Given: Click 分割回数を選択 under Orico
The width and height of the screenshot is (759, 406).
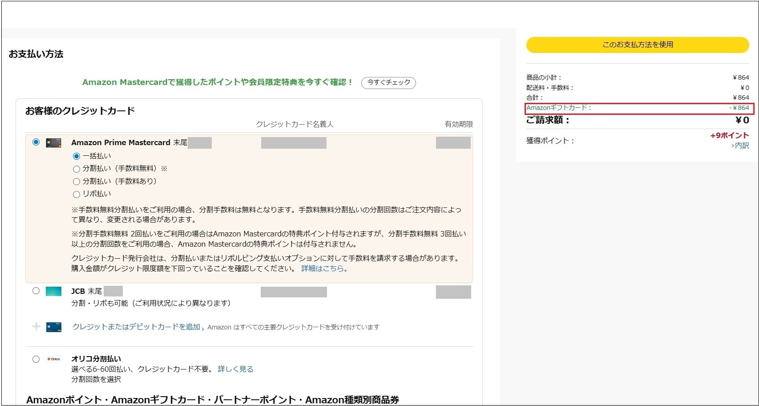Looking at the screenshot, I should pos(96,379).
